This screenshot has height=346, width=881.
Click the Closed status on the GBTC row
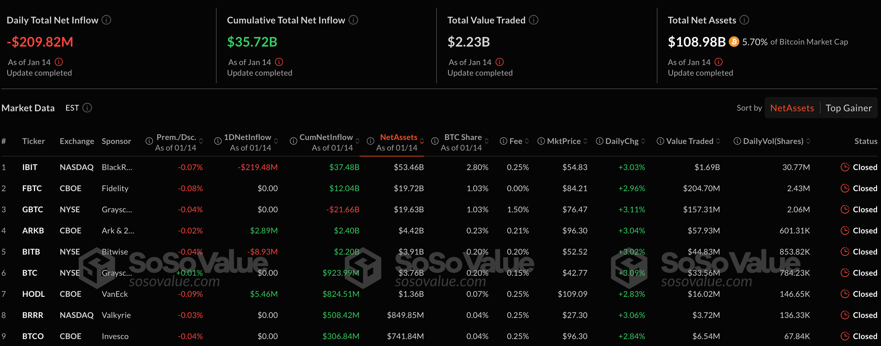[864, 209]
